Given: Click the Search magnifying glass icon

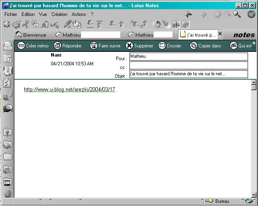Looking at the screenshot, I should click(237, 14).
